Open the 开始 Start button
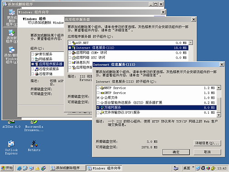This screenshot has width=229, height=172. tap(7, 168)
